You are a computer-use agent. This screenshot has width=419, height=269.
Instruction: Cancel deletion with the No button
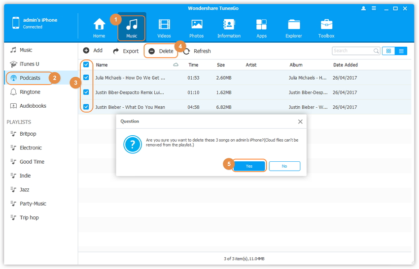tap(284, 166)
